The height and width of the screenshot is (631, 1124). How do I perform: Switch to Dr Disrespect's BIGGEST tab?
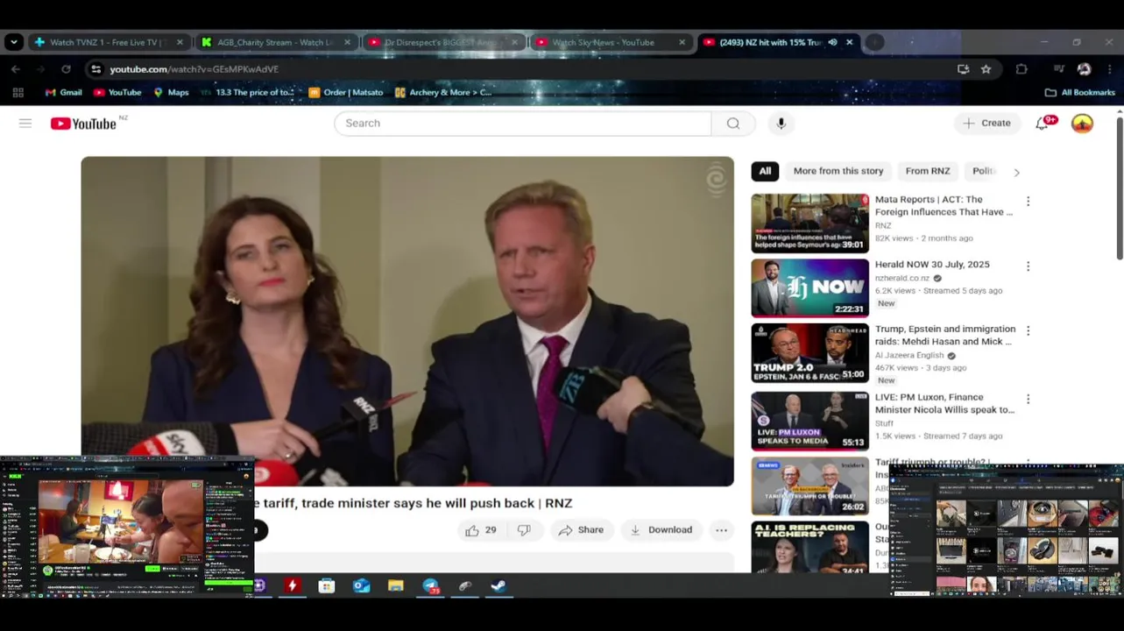point(443,42)
